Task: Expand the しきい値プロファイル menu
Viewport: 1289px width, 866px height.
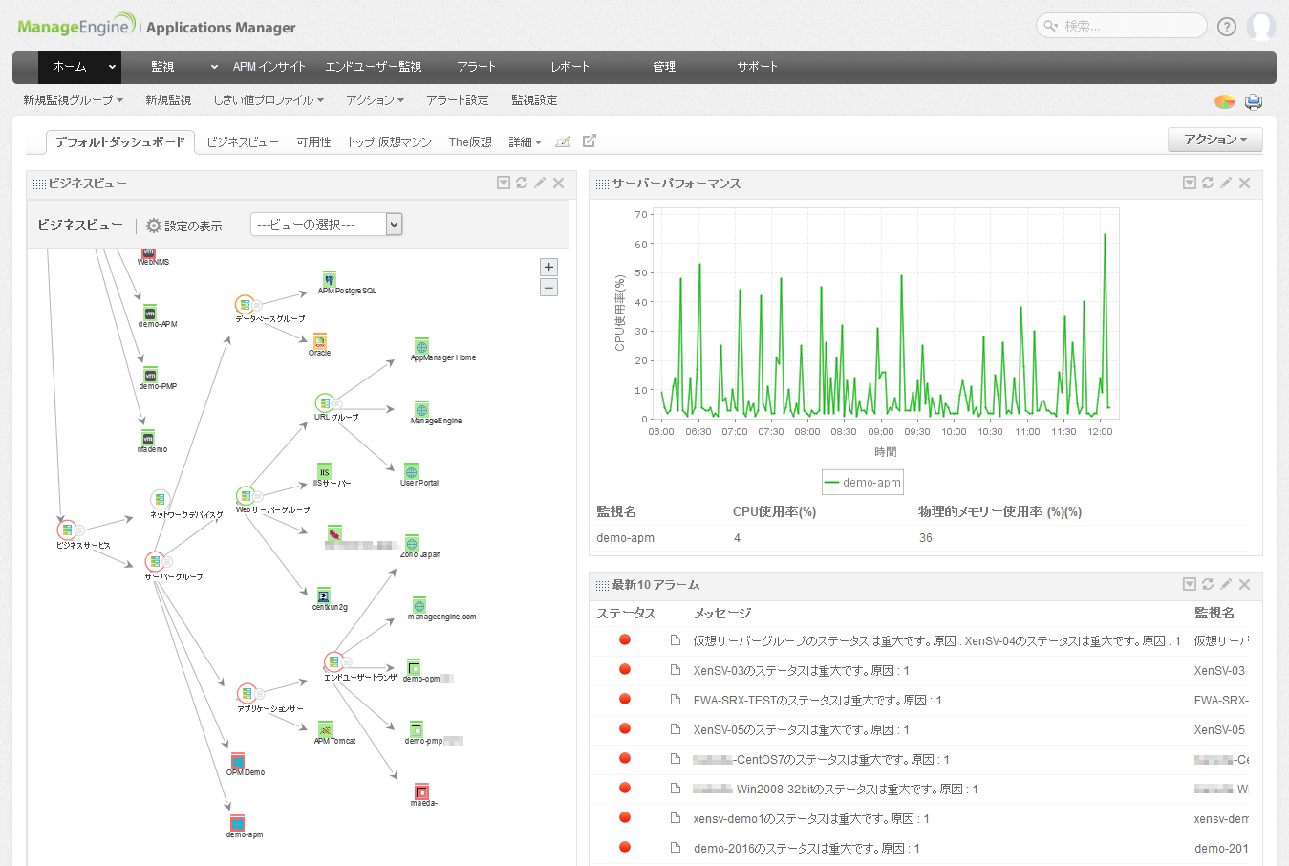Action: pos(269,100)
